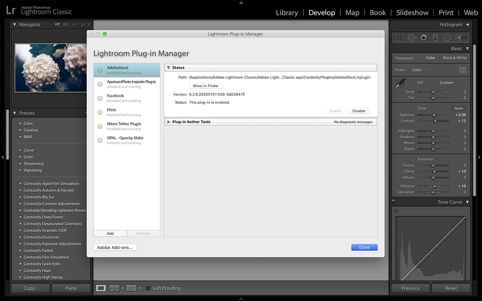Choose Before/After YY view icon
The height and width of the screenshot is (301, 482).
(x=131, y=288)
